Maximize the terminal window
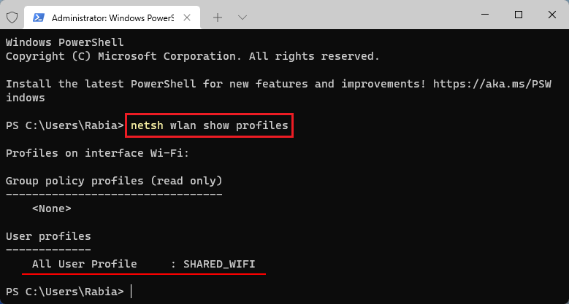 pyautogui.click(x=519, y=15)
